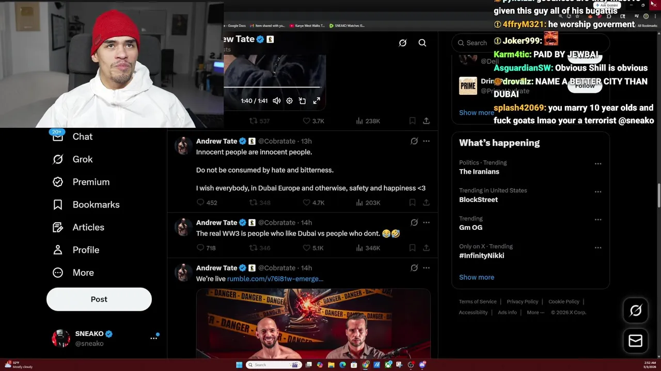Repost the post with 537 reposts
The width and height of the screenshot is (661, 371).
259,121
